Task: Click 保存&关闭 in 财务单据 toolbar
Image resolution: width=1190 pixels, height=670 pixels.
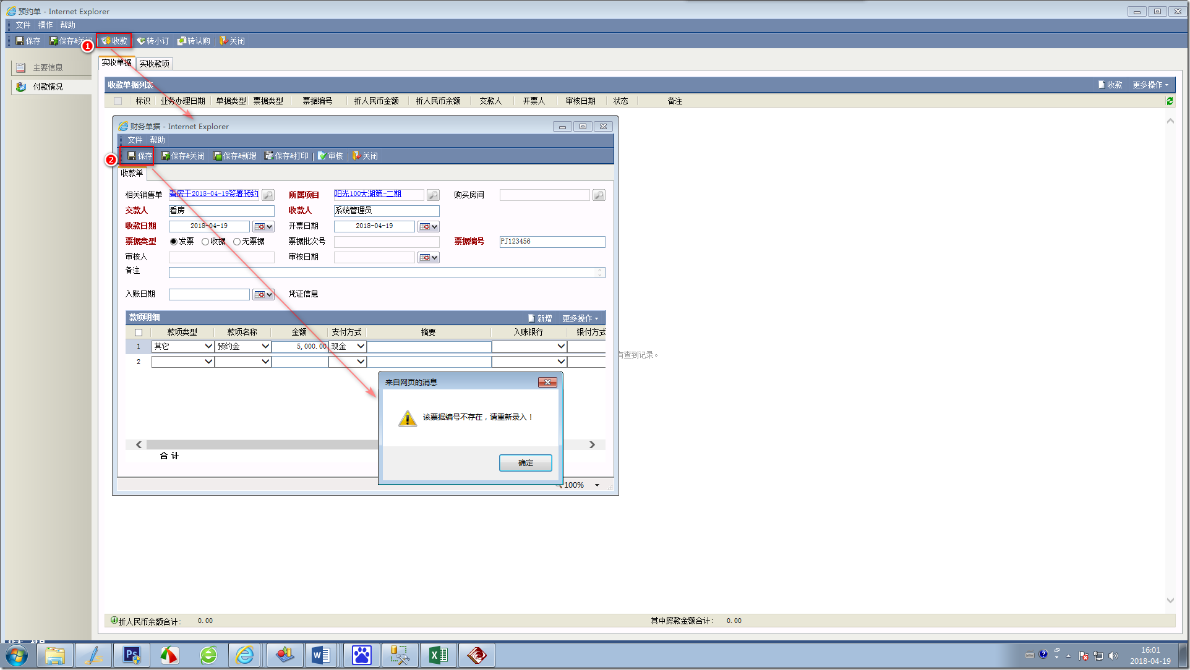Action: pyautogui.click(x=182, y=156)
